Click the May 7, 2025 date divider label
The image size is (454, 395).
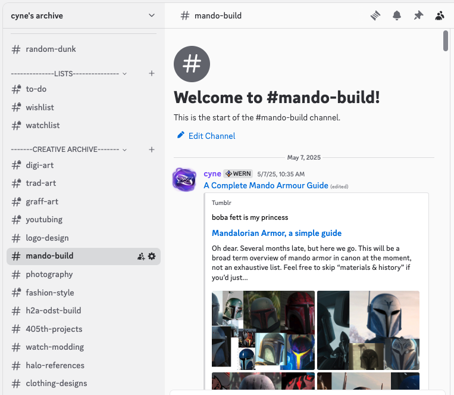click(303, 157)
